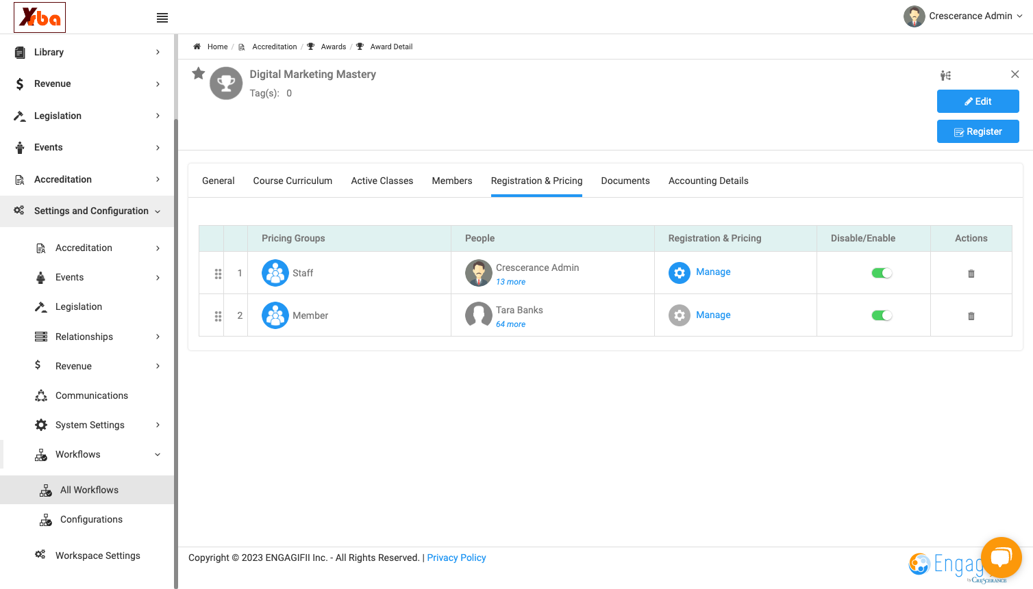This screenshot has height=589, width=1033.
Task: Go to Awards breadcrumb
Action: click(x=334, y=47)
